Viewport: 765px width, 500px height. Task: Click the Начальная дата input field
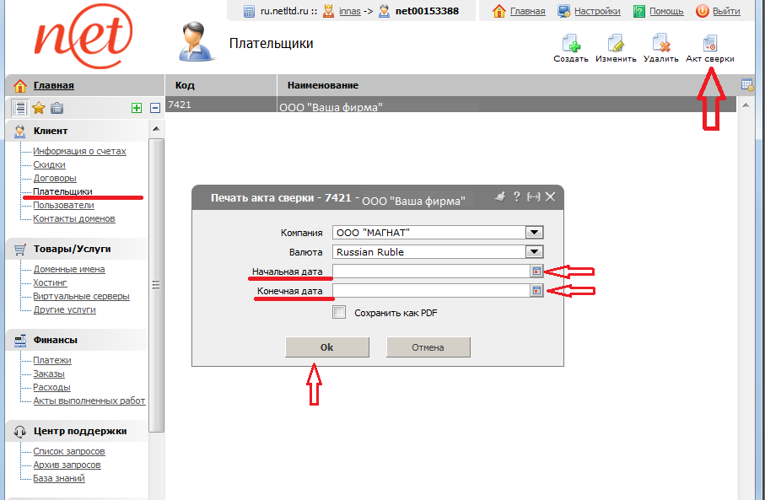click(x=430, y=271)
